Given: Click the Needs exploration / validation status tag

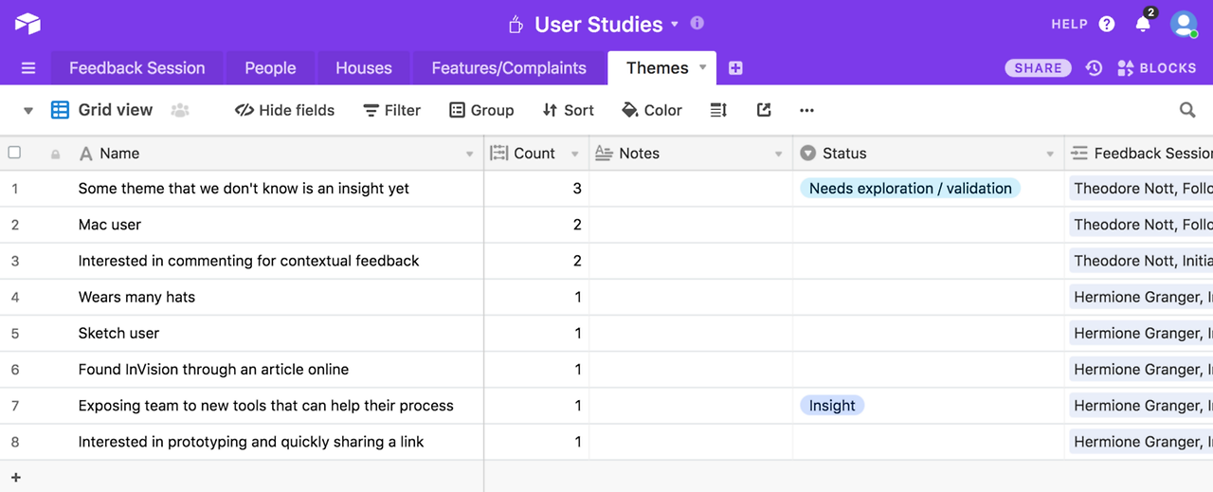Looking at the screenshot, I should [911, 189].
